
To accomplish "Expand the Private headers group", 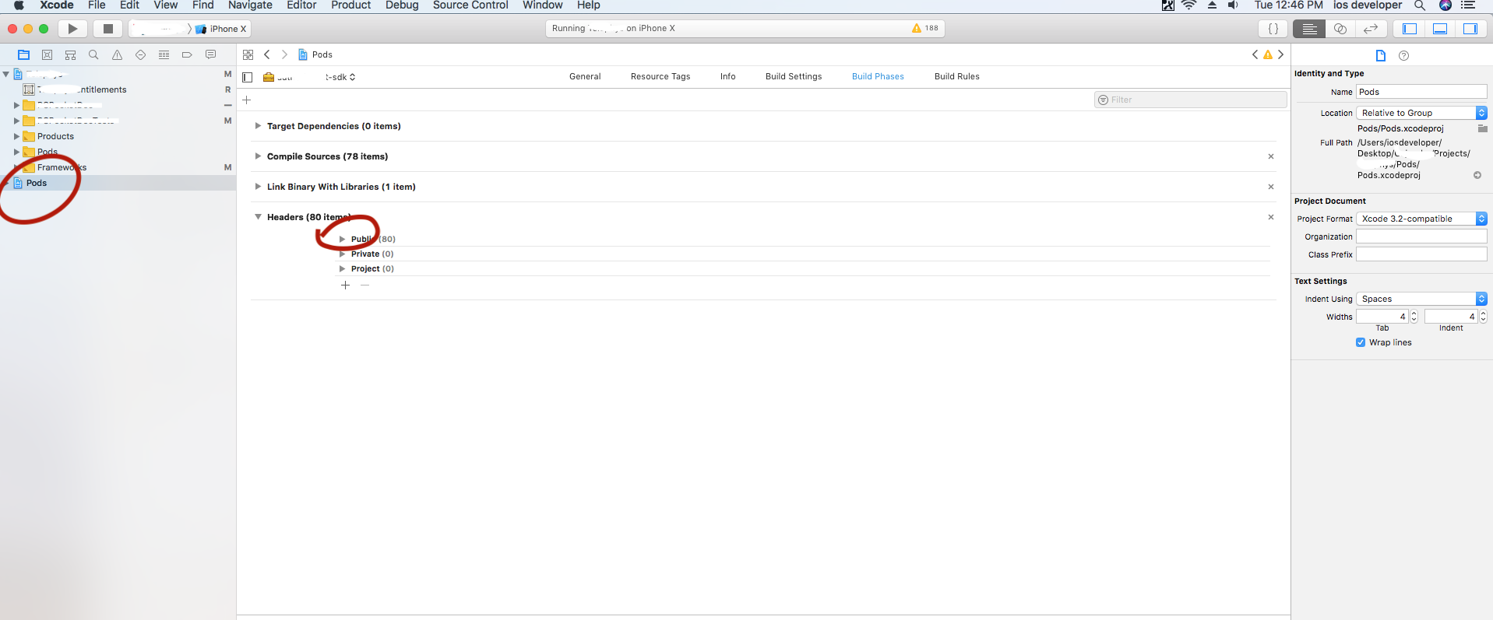I will [342, 254].
